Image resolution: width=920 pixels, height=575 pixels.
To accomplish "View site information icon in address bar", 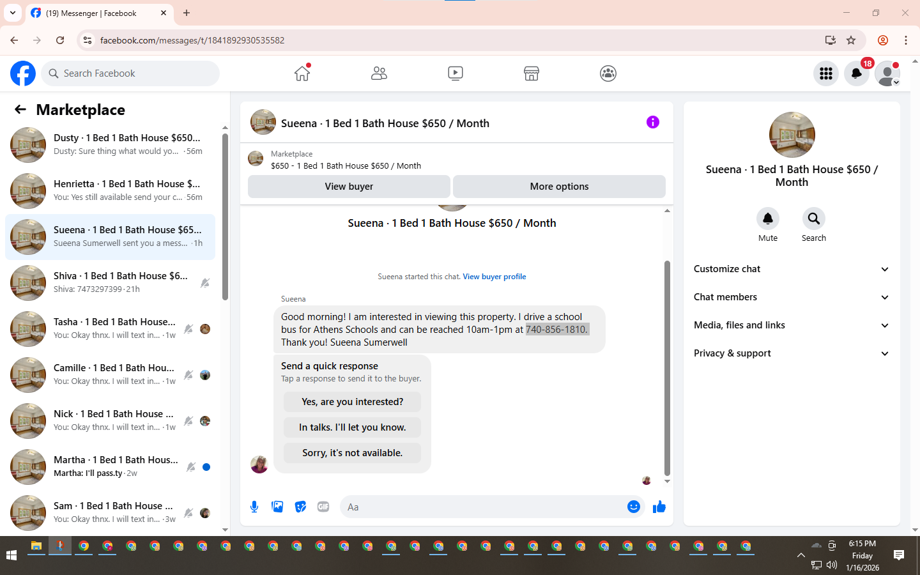I will pyautogui.click(x=88, y=40).
